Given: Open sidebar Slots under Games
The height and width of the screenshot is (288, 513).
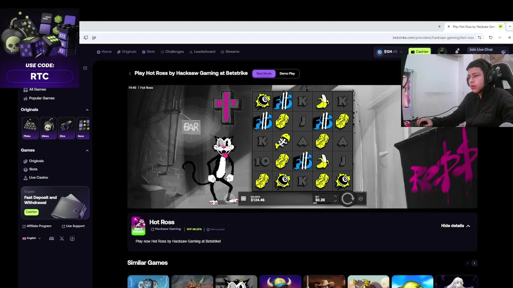Looking at the screenshot, I should click(x=30, y=169).
